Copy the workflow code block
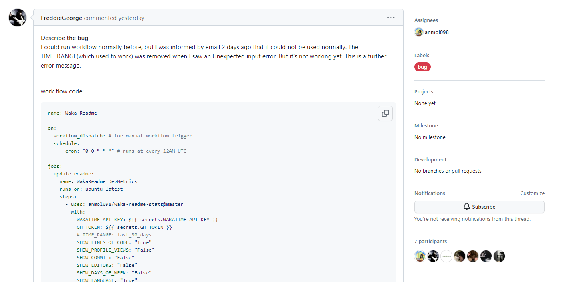Viewport: 569px width, 282px height. point(385,113)
